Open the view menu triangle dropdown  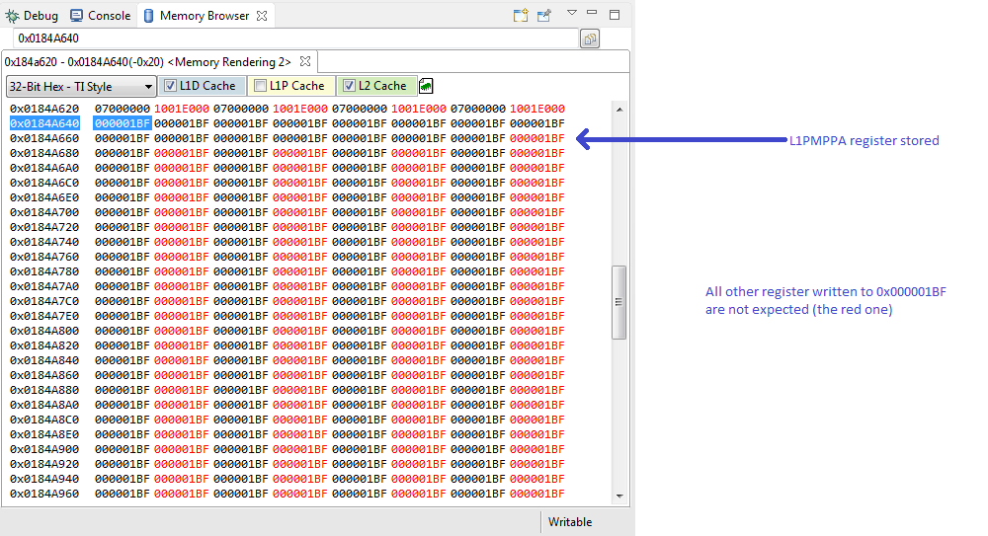(571, 13)
